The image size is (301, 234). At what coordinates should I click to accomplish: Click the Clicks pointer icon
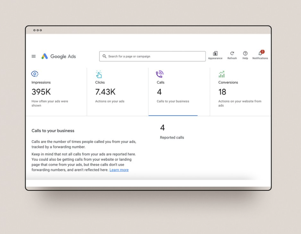coord(99,74)
